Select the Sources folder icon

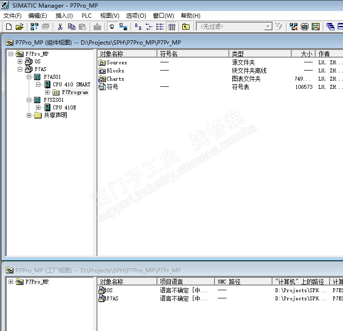(x=102, y=63)
